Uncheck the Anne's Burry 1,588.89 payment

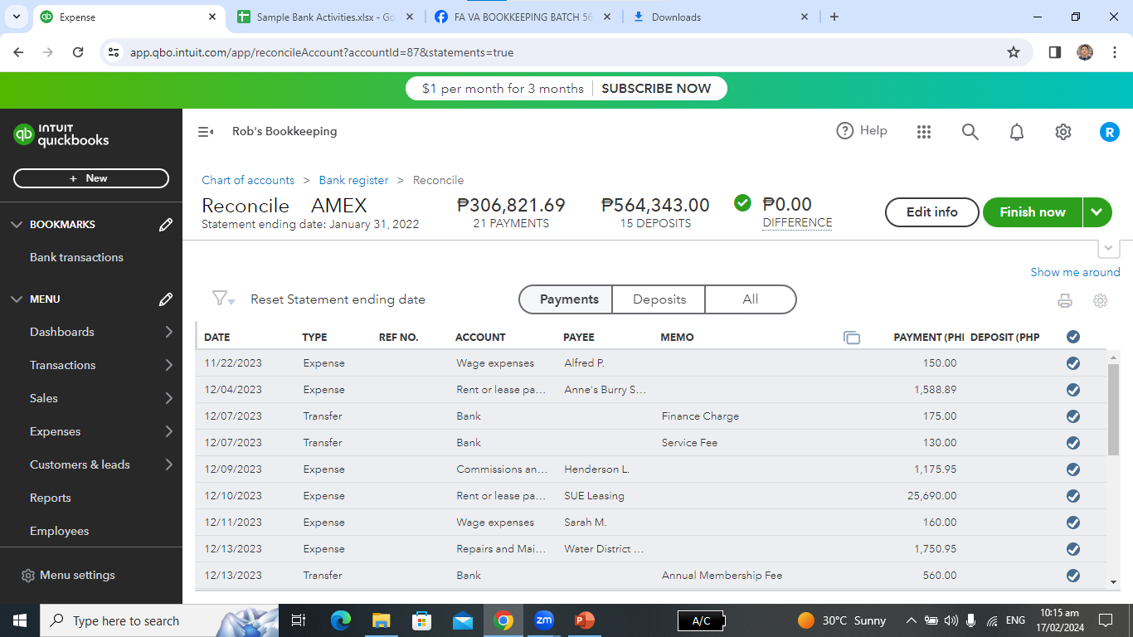[1073, 390]
